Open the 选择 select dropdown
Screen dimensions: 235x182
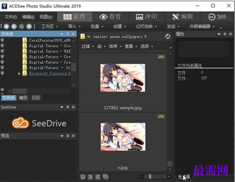147,46
